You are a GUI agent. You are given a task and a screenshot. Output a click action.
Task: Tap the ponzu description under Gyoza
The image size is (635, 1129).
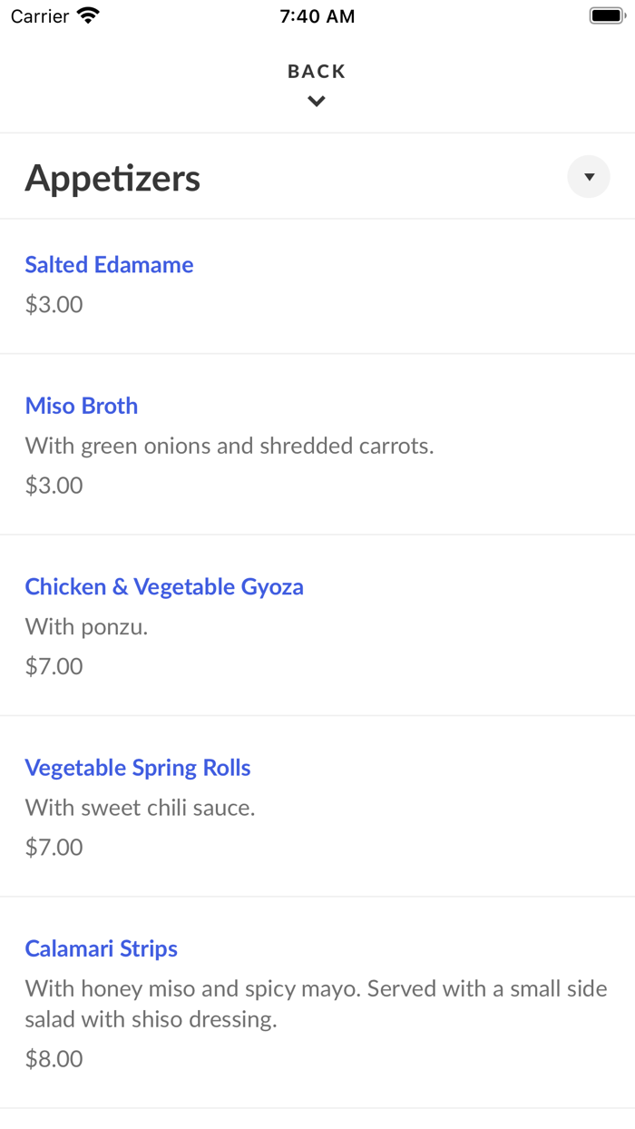pos(86,626)
